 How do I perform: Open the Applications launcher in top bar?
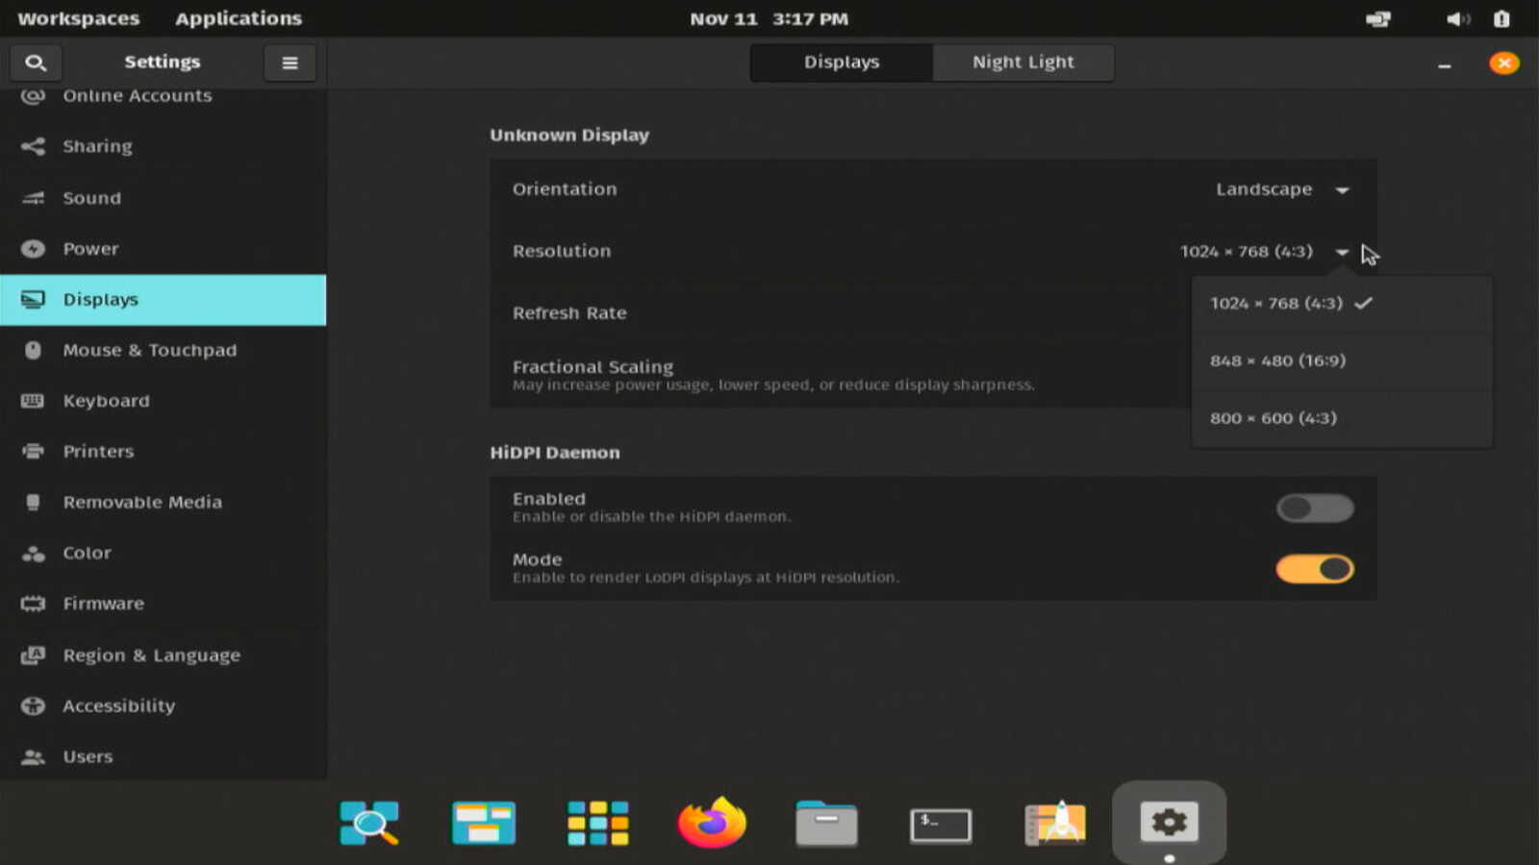coord(239,19)
